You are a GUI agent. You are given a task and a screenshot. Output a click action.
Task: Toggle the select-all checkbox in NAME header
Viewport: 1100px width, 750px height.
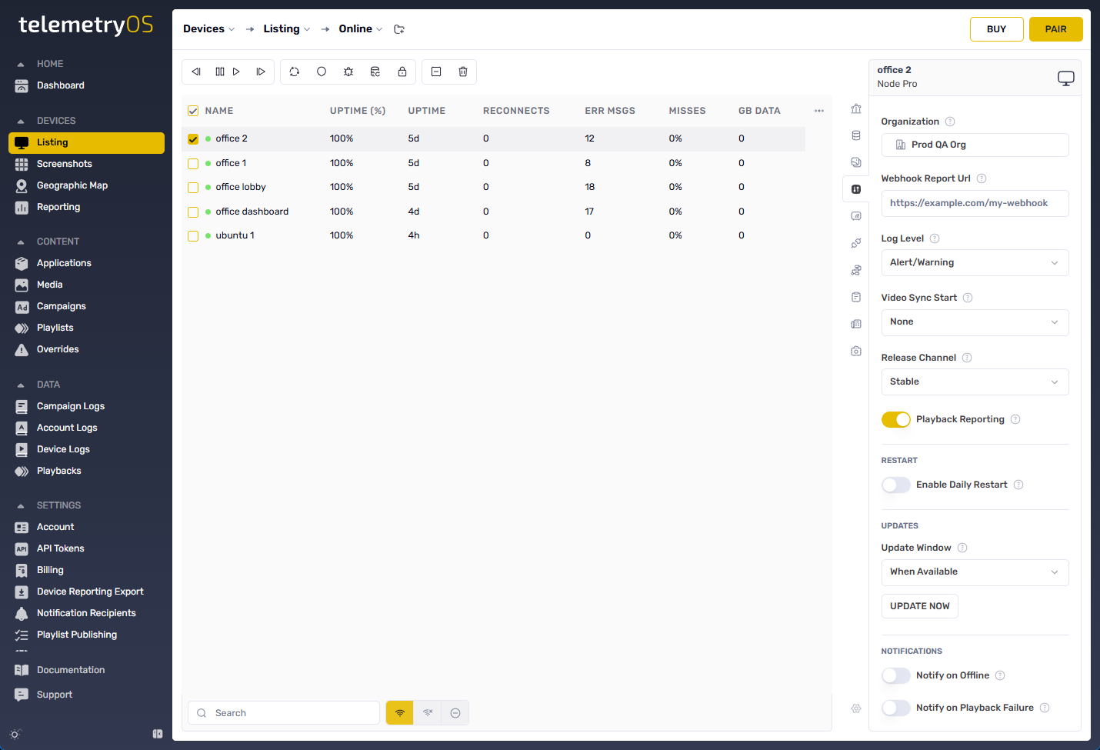point(193,111)
